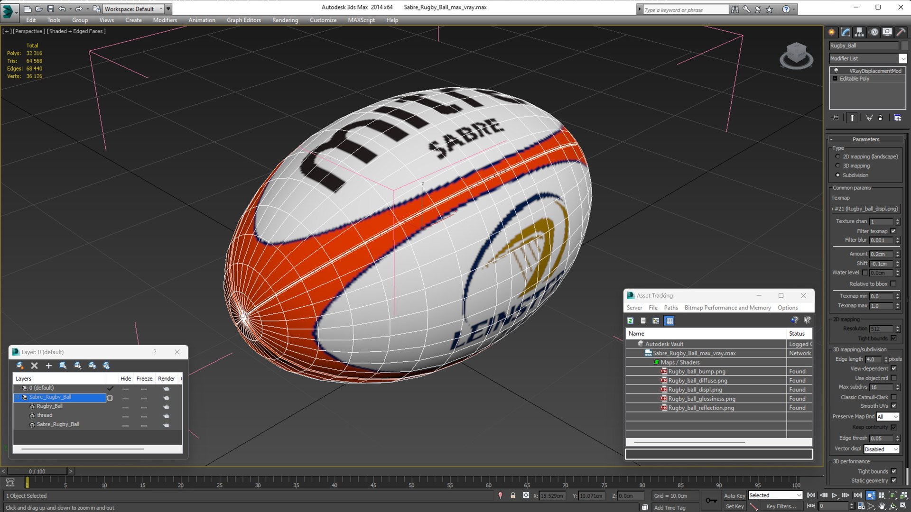Click Key Filters... button
Image resolution: width=911 pixels, height=512 pixels.
[x=781, y=506]
